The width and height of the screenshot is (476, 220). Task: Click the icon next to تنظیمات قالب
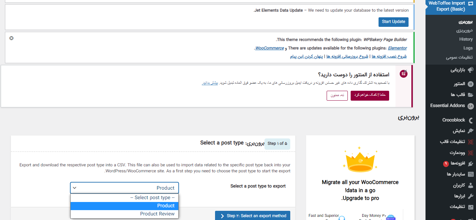pyautogui.click(x=470, y=142)
